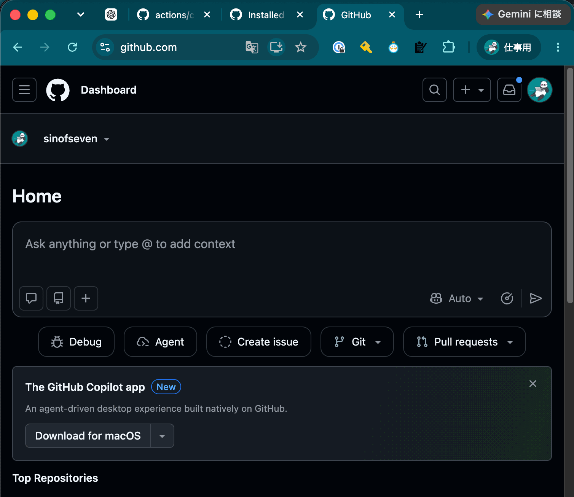This screenshot has height=497, width=574.
Task: Click Download for macOS
Action: click(88, 436)
